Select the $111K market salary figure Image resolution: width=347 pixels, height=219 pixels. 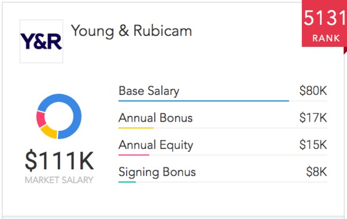click(x=59, y=161)
